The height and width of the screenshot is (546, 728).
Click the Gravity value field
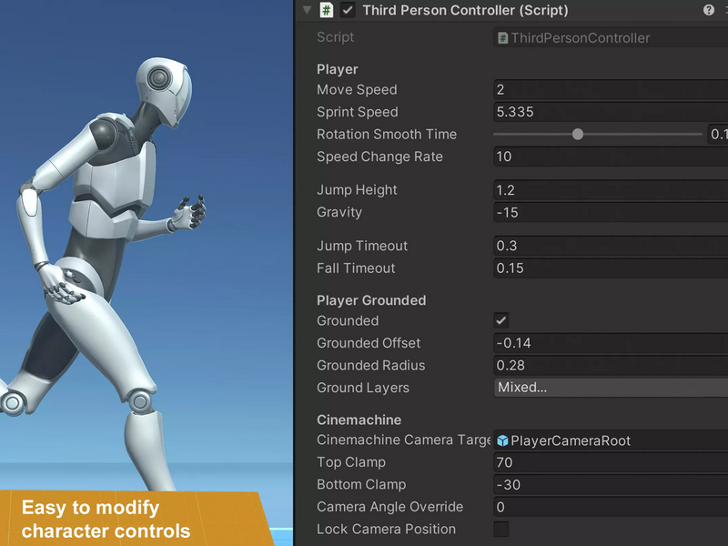[x=611, y=212]
